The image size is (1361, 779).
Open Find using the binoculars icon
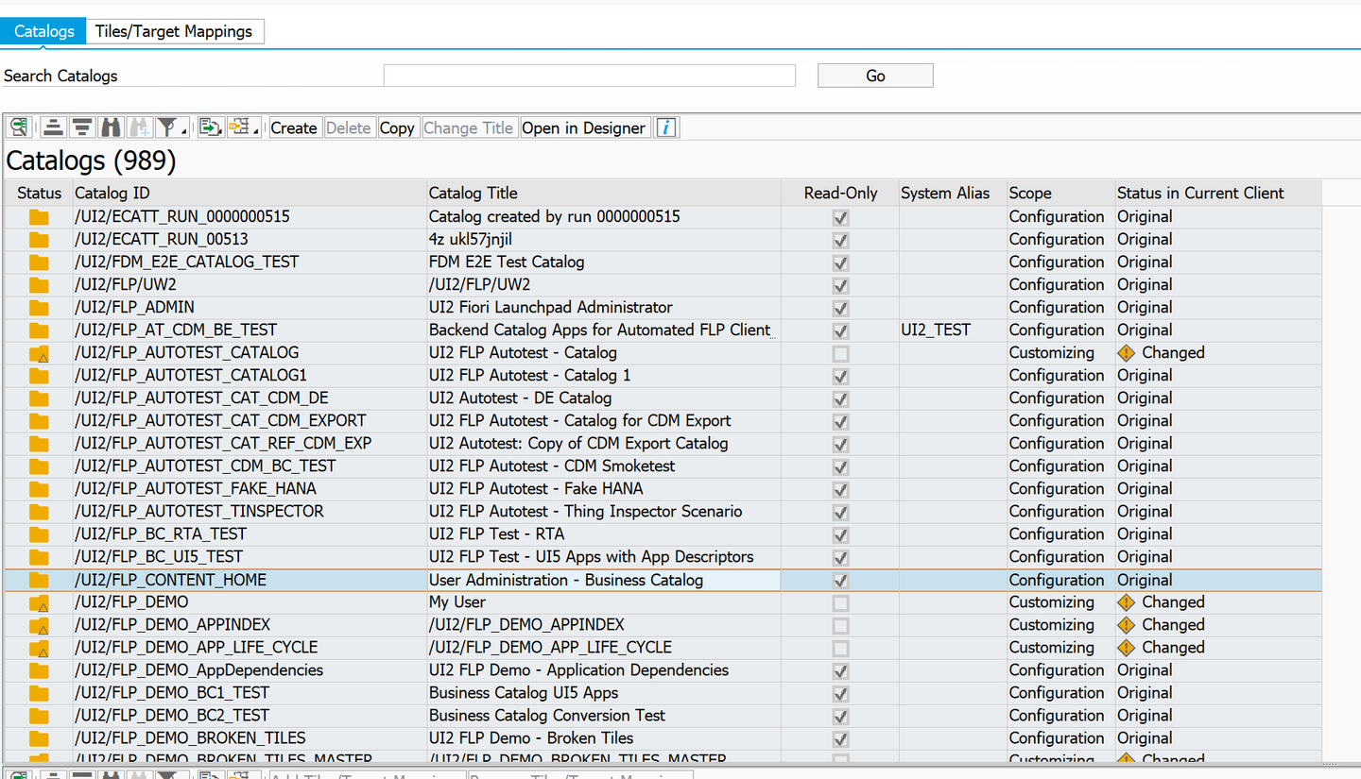coord(112,127)
